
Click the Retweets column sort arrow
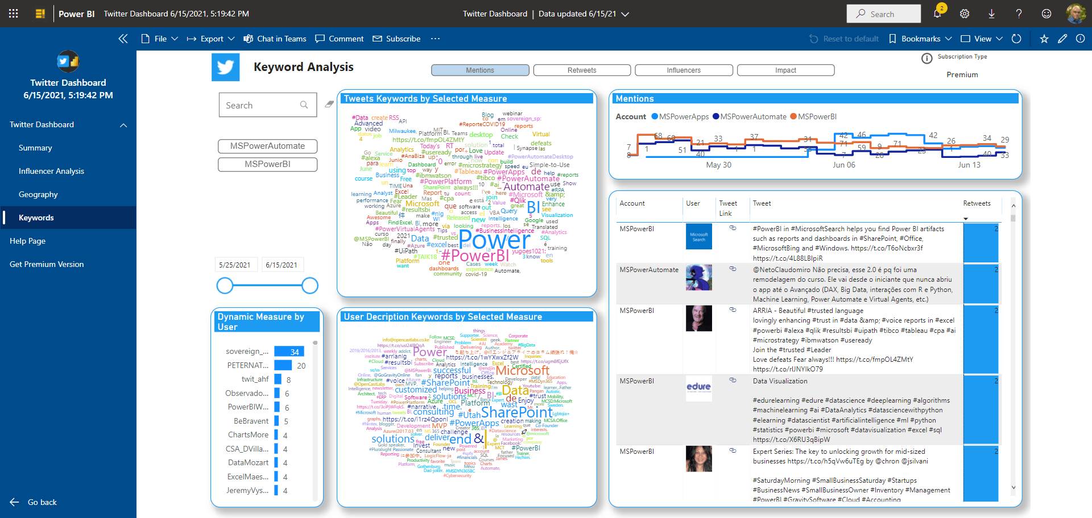pos(966,219)
